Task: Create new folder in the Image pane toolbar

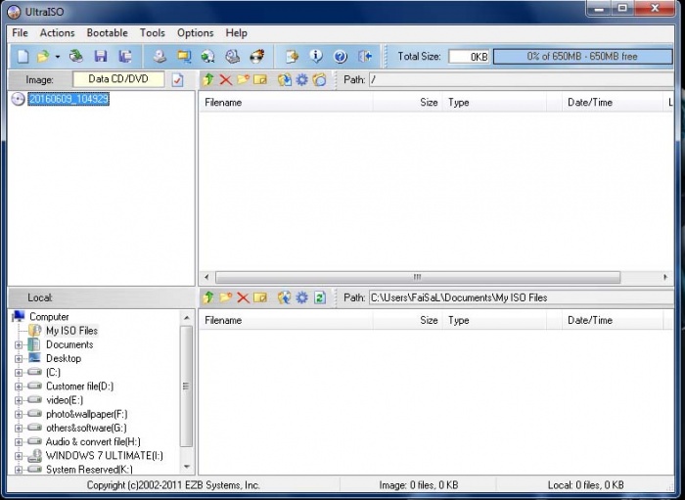Action: coord(243,79)
